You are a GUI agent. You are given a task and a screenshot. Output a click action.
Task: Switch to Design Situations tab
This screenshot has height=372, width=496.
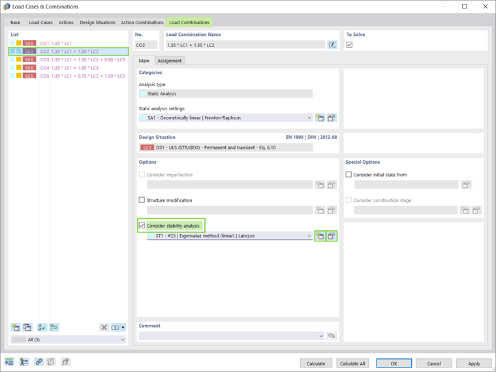coord(97,22)
